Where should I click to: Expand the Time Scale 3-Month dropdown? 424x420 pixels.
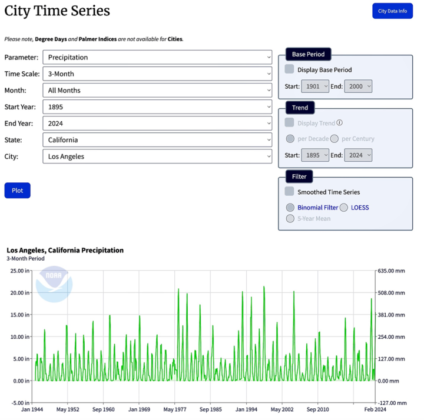coord(157,74)
